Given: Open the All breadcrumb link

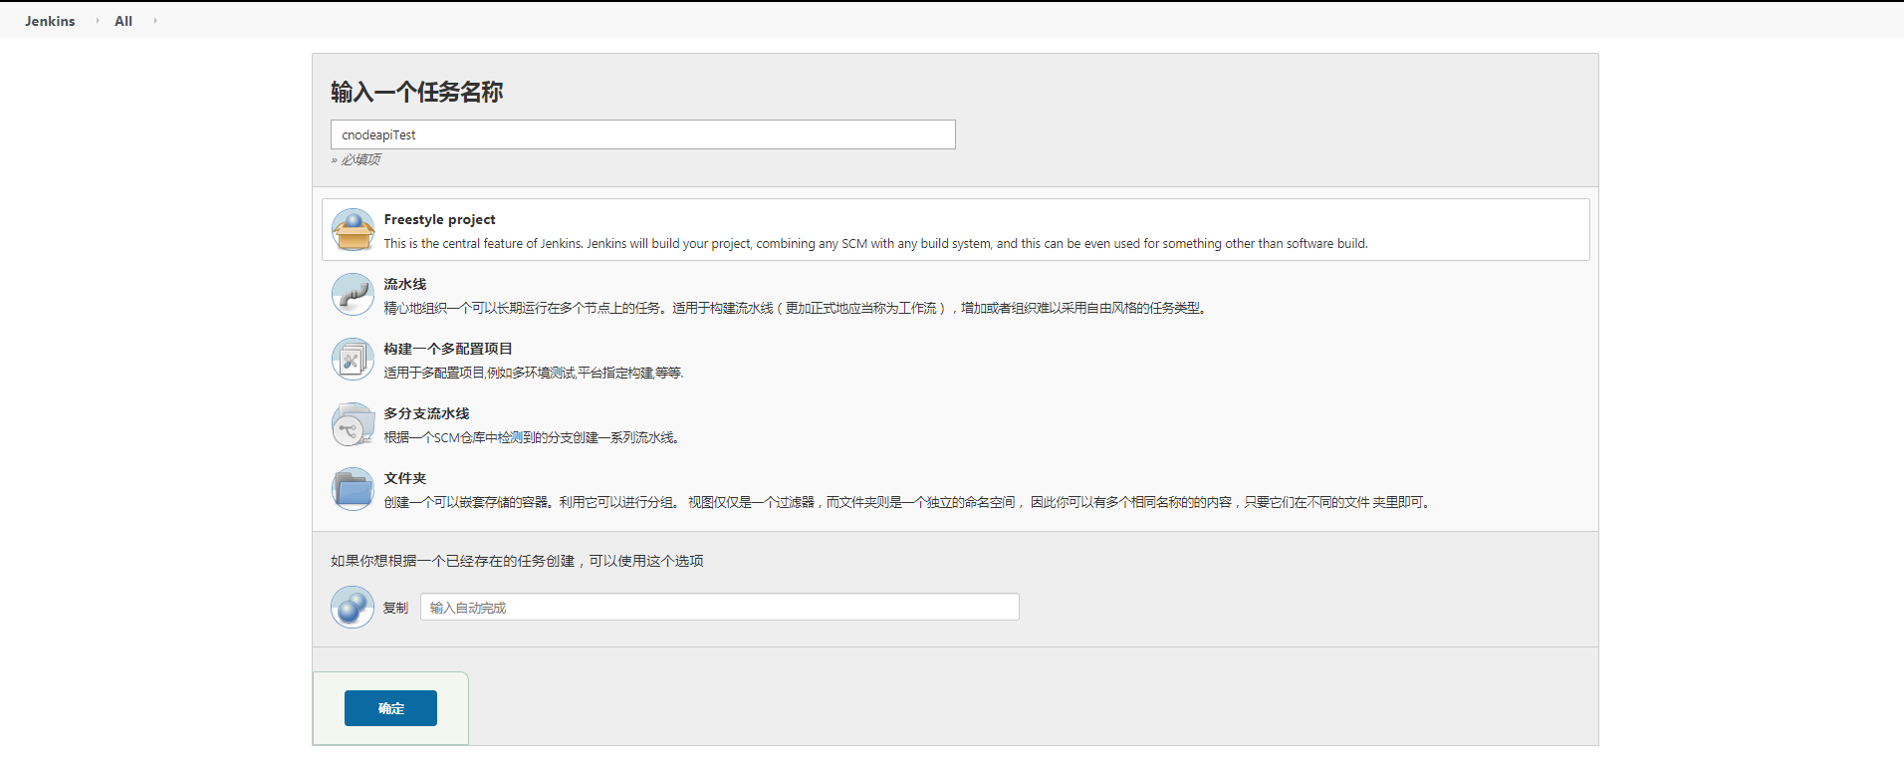Looking at the screenshot, I should coord(123,21).
